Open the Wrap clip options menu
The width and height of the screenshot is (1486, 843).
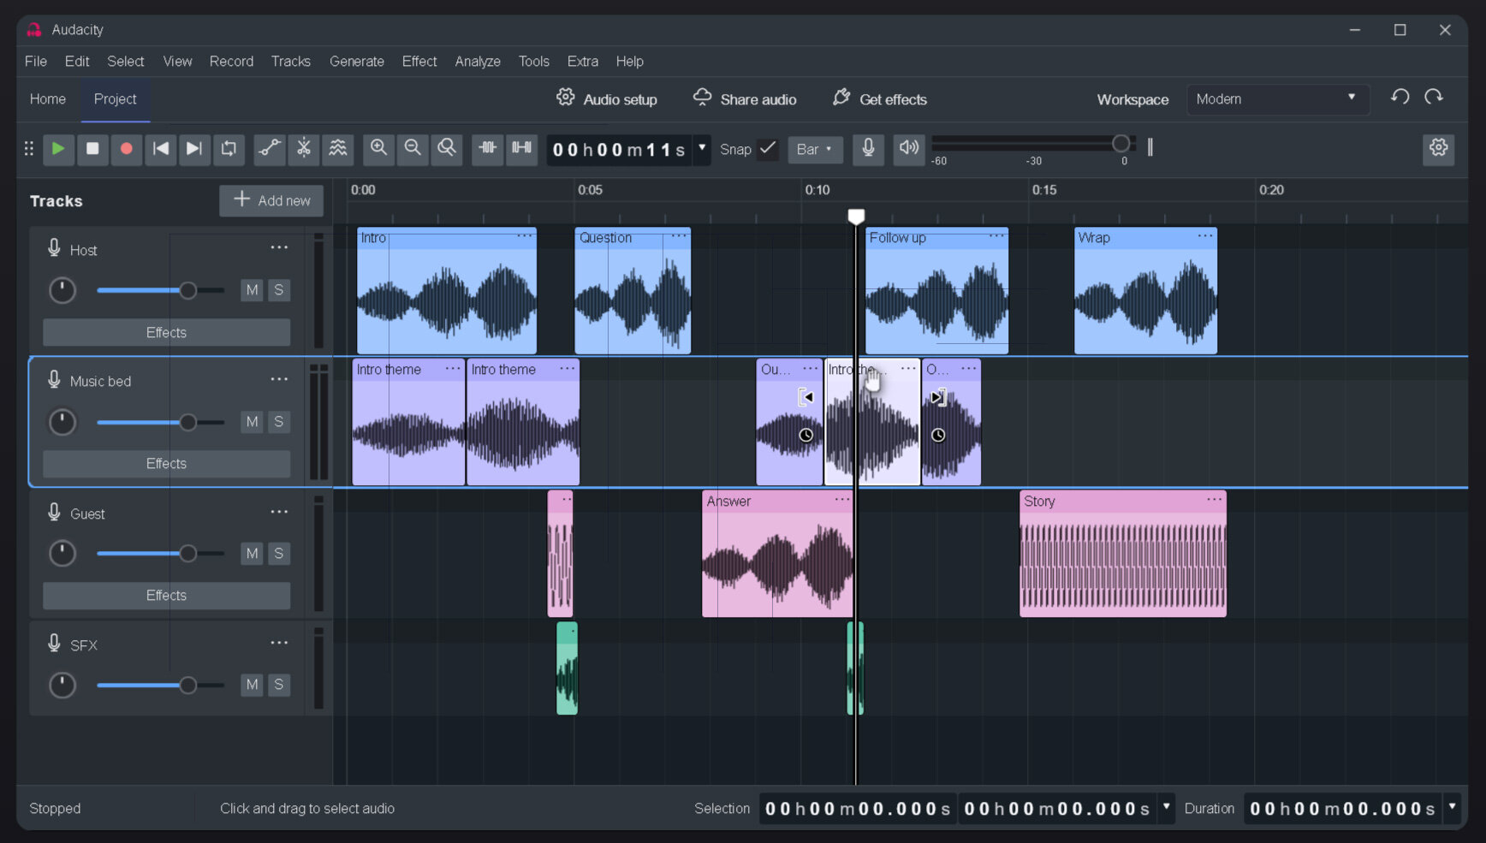pyautogui.click(x=1205, y=235)
